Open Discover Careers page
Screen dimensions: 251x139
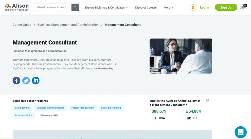coord(146,8)
